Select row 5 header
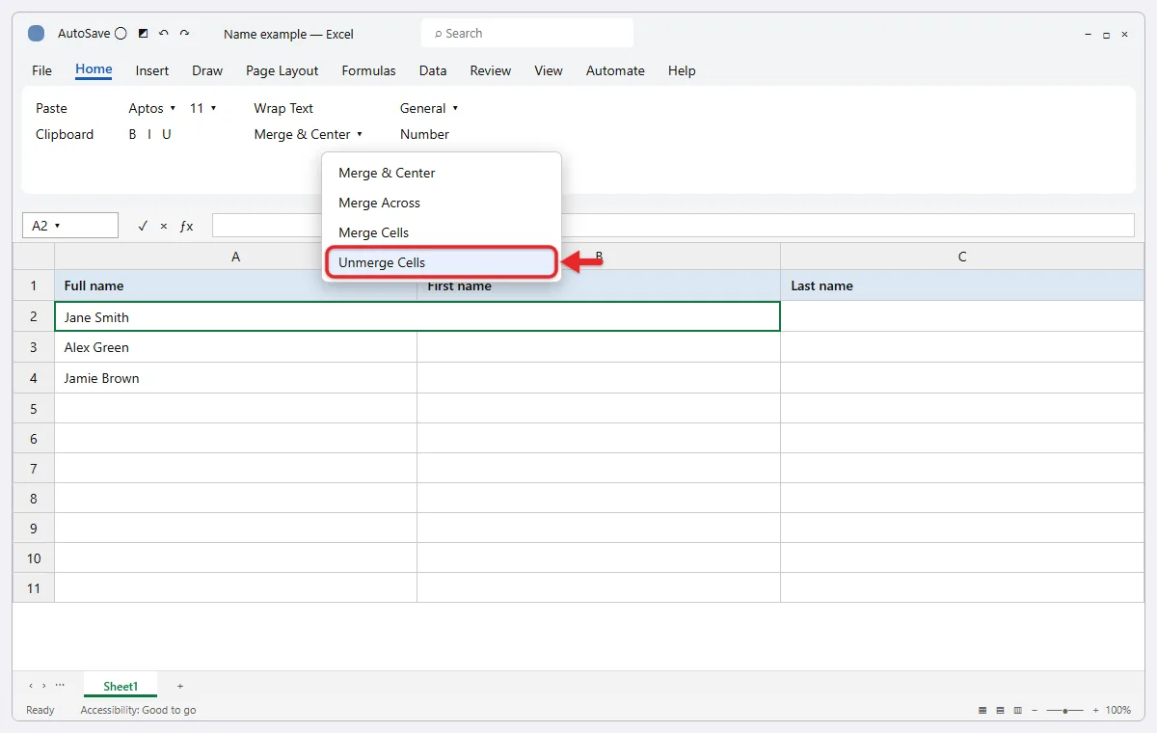 click(x=34, y=408)
